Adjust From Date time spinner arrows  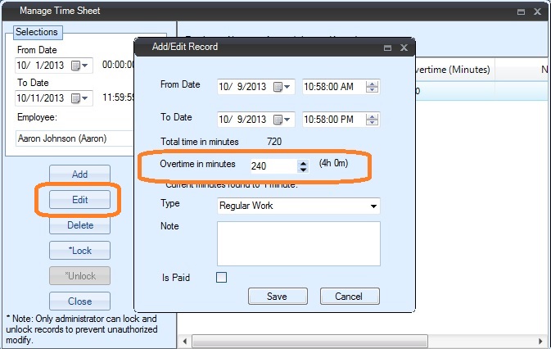372,87
